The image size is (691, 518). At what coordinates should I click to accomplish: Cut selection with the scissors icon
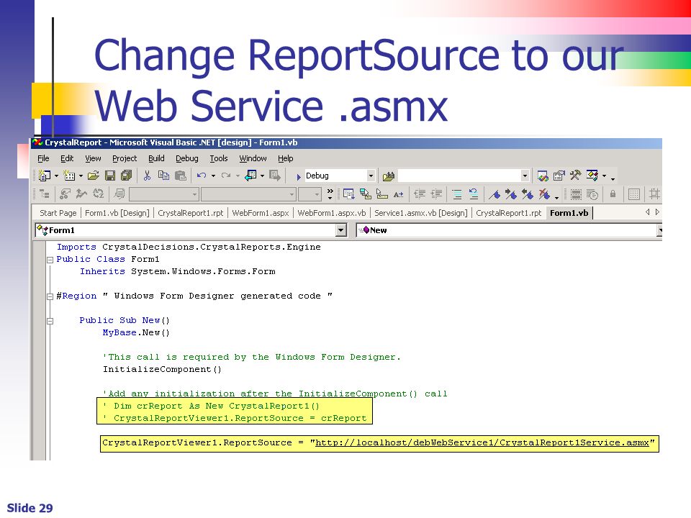pos(147,176)
